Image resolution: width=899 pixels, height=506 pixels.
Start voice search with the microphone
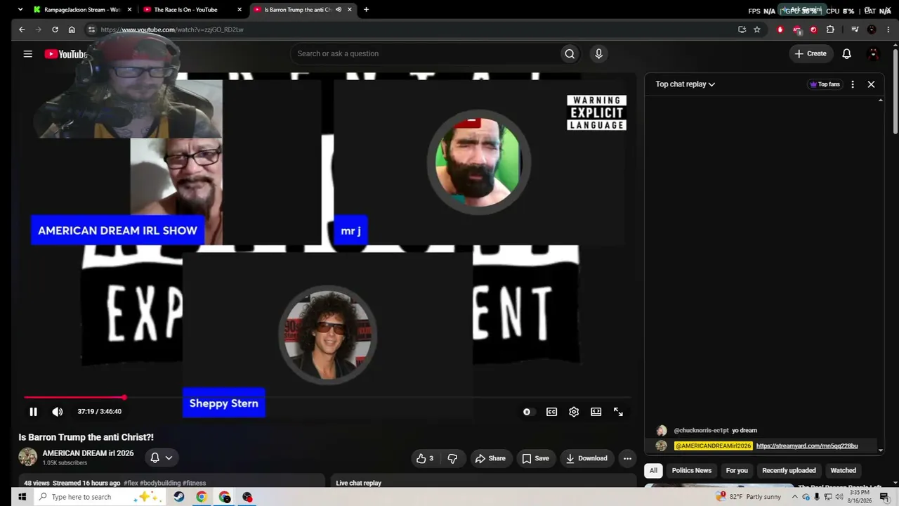click(598, 53)
